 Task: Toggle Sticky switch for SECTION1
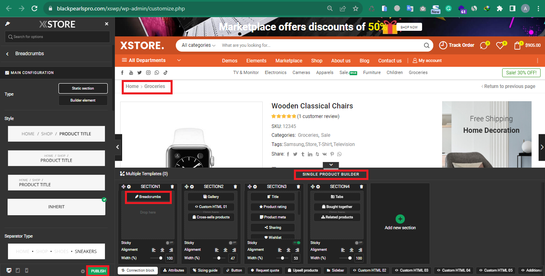click(x=170, y=243)
